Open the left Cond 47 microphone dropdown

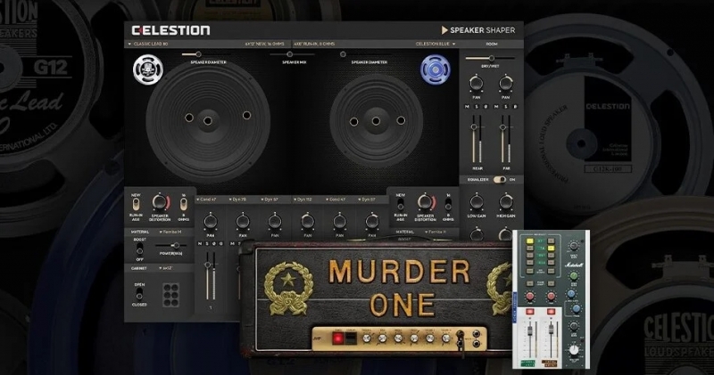(x=206, y=200)
